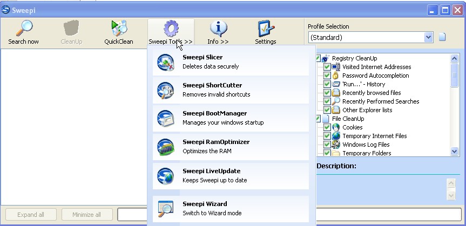This screenshot has height=226, width=466.
Task: Click the Description scroll up arrow
Action: coord(451,183)
